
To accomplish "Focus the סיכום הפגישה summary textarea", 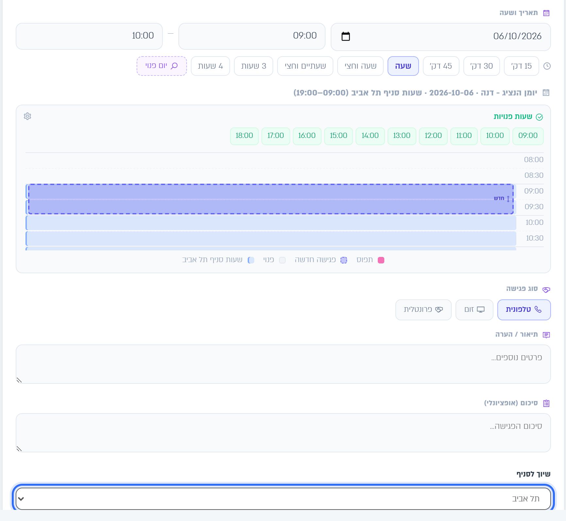I will (x=283, y=433).
